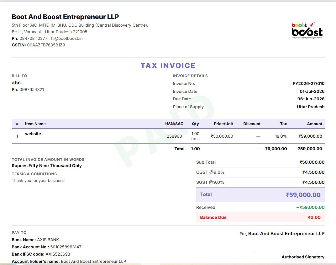This screenshot has height=265, width=336.
Task: Click the highlighted Total ₹59,000.00 amount
Action: 303,195
